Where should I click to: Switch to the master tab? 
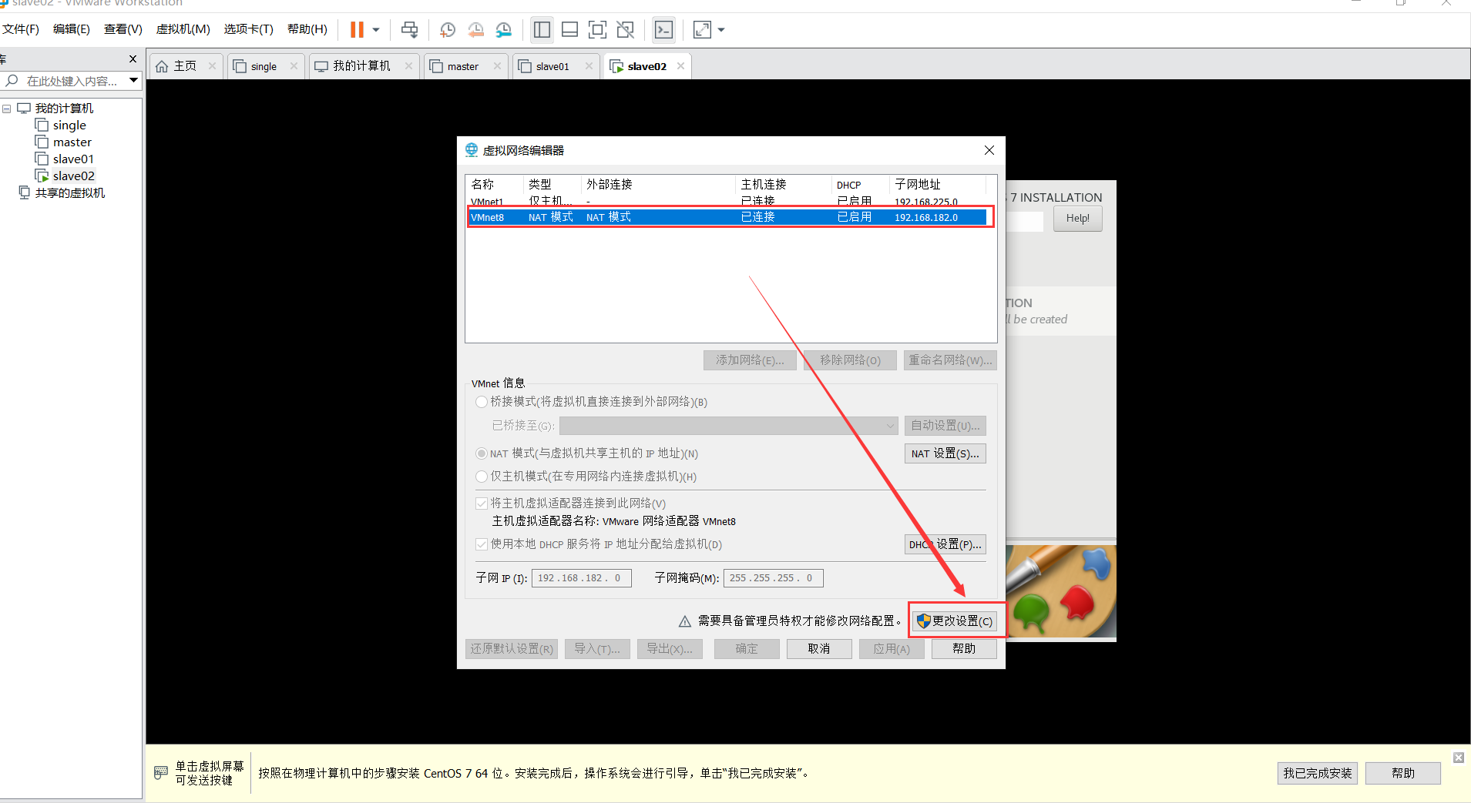pos(461,66)
